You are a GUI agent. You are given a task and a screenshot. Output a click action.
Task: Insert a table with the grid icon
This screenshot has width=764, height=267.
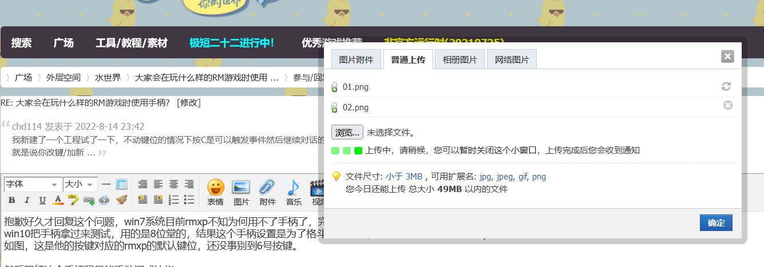click(121, 184)
